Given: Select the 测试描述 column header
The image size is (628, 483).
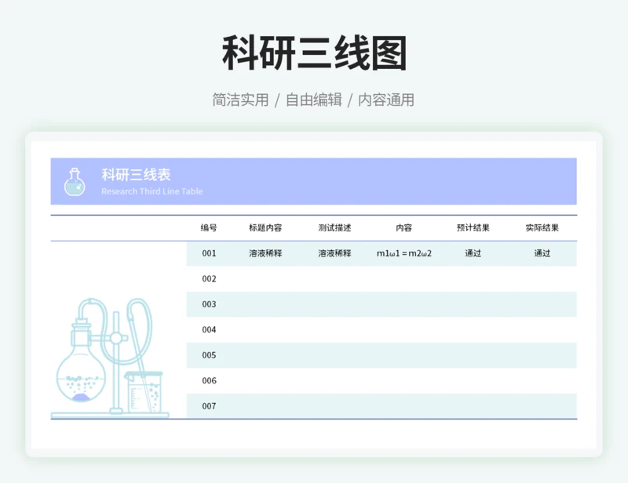Looking at the screenshot, I should click(x=334, y=227).
